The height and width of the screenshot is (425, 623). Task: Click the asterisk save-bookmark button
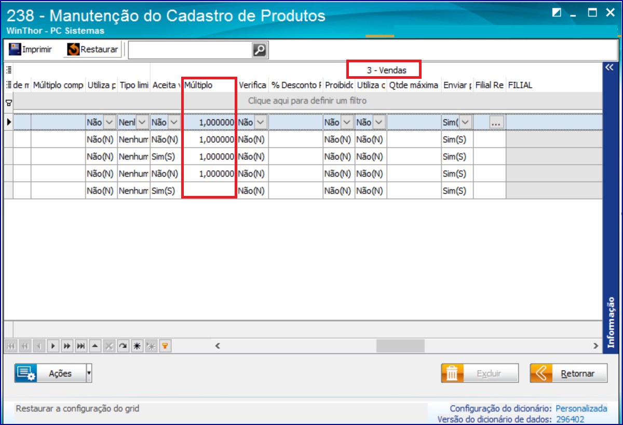coord(137,346)
